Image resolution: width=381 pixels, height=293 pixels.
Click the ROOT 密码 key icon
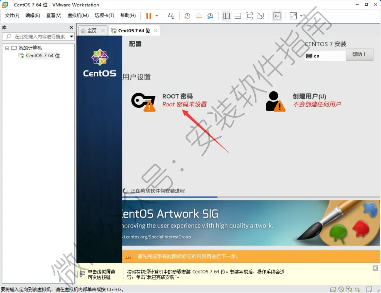[x=143, y=102]
